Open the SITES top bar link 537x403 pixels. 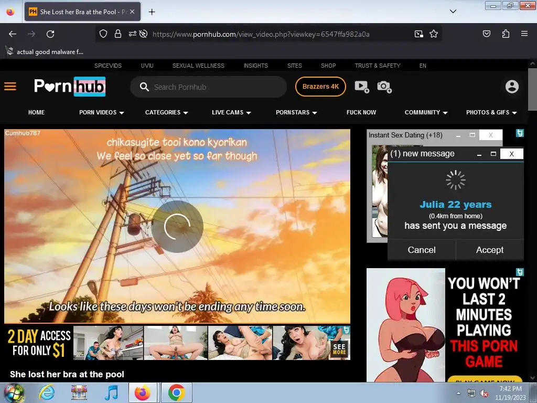[295, 66]
